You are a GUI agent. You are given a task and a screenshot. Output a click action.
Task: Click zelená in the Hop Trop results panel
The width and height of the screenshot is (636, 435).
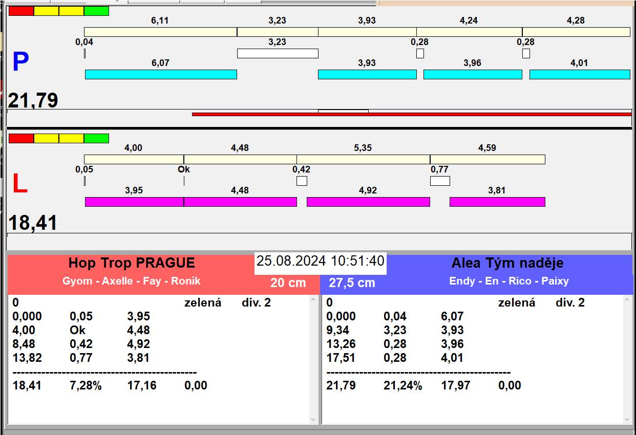click(203, 302)
